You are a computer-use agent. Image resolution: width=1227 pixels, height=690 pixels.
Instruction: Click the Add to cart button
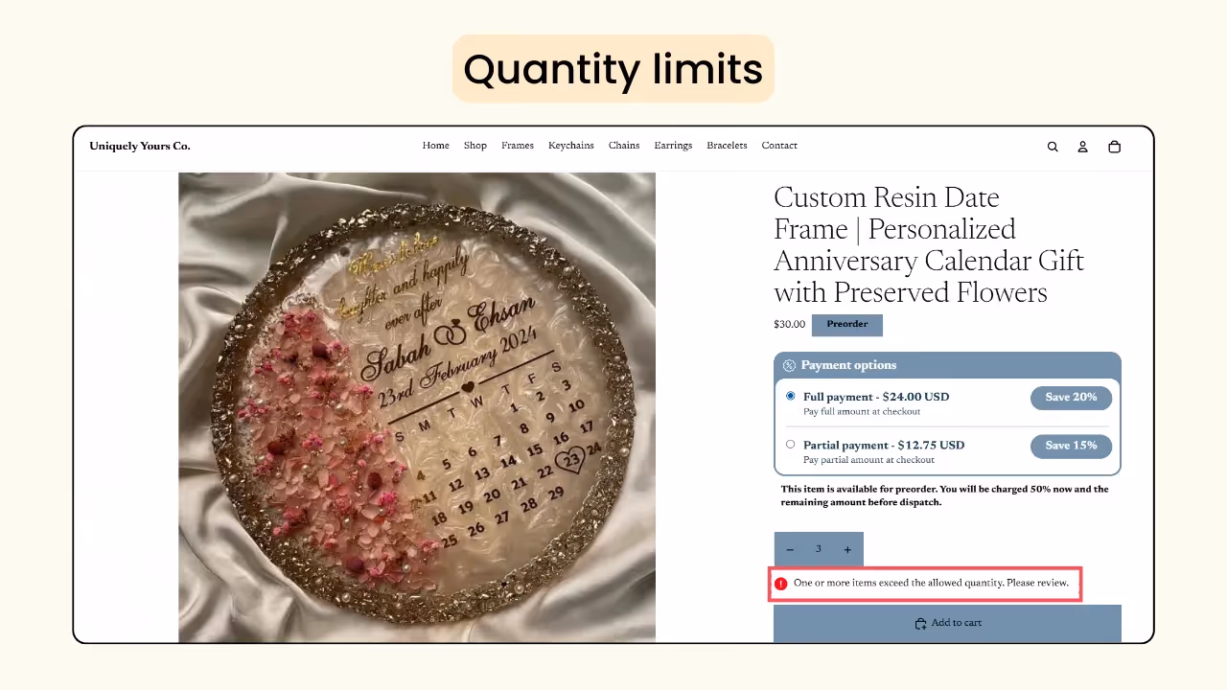[947, 623]
